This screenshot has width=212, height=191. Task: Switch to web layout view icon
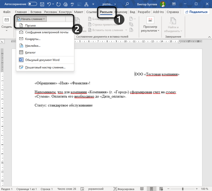coord(161,189)
